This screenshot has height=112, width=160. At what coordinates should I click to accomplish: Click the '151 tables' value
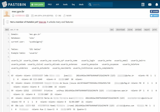pyautogui.click(x=35, y=49)
